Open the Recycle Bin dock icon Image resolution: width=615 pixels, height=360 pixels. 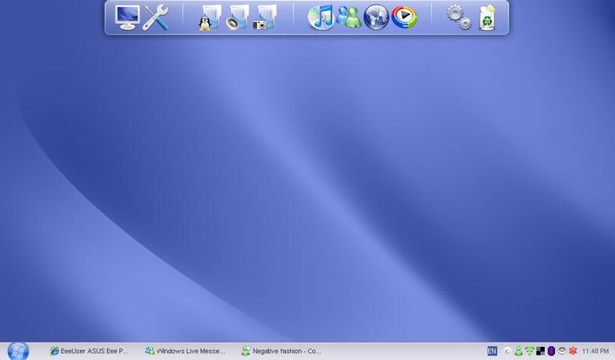click(x=487, y=18)
